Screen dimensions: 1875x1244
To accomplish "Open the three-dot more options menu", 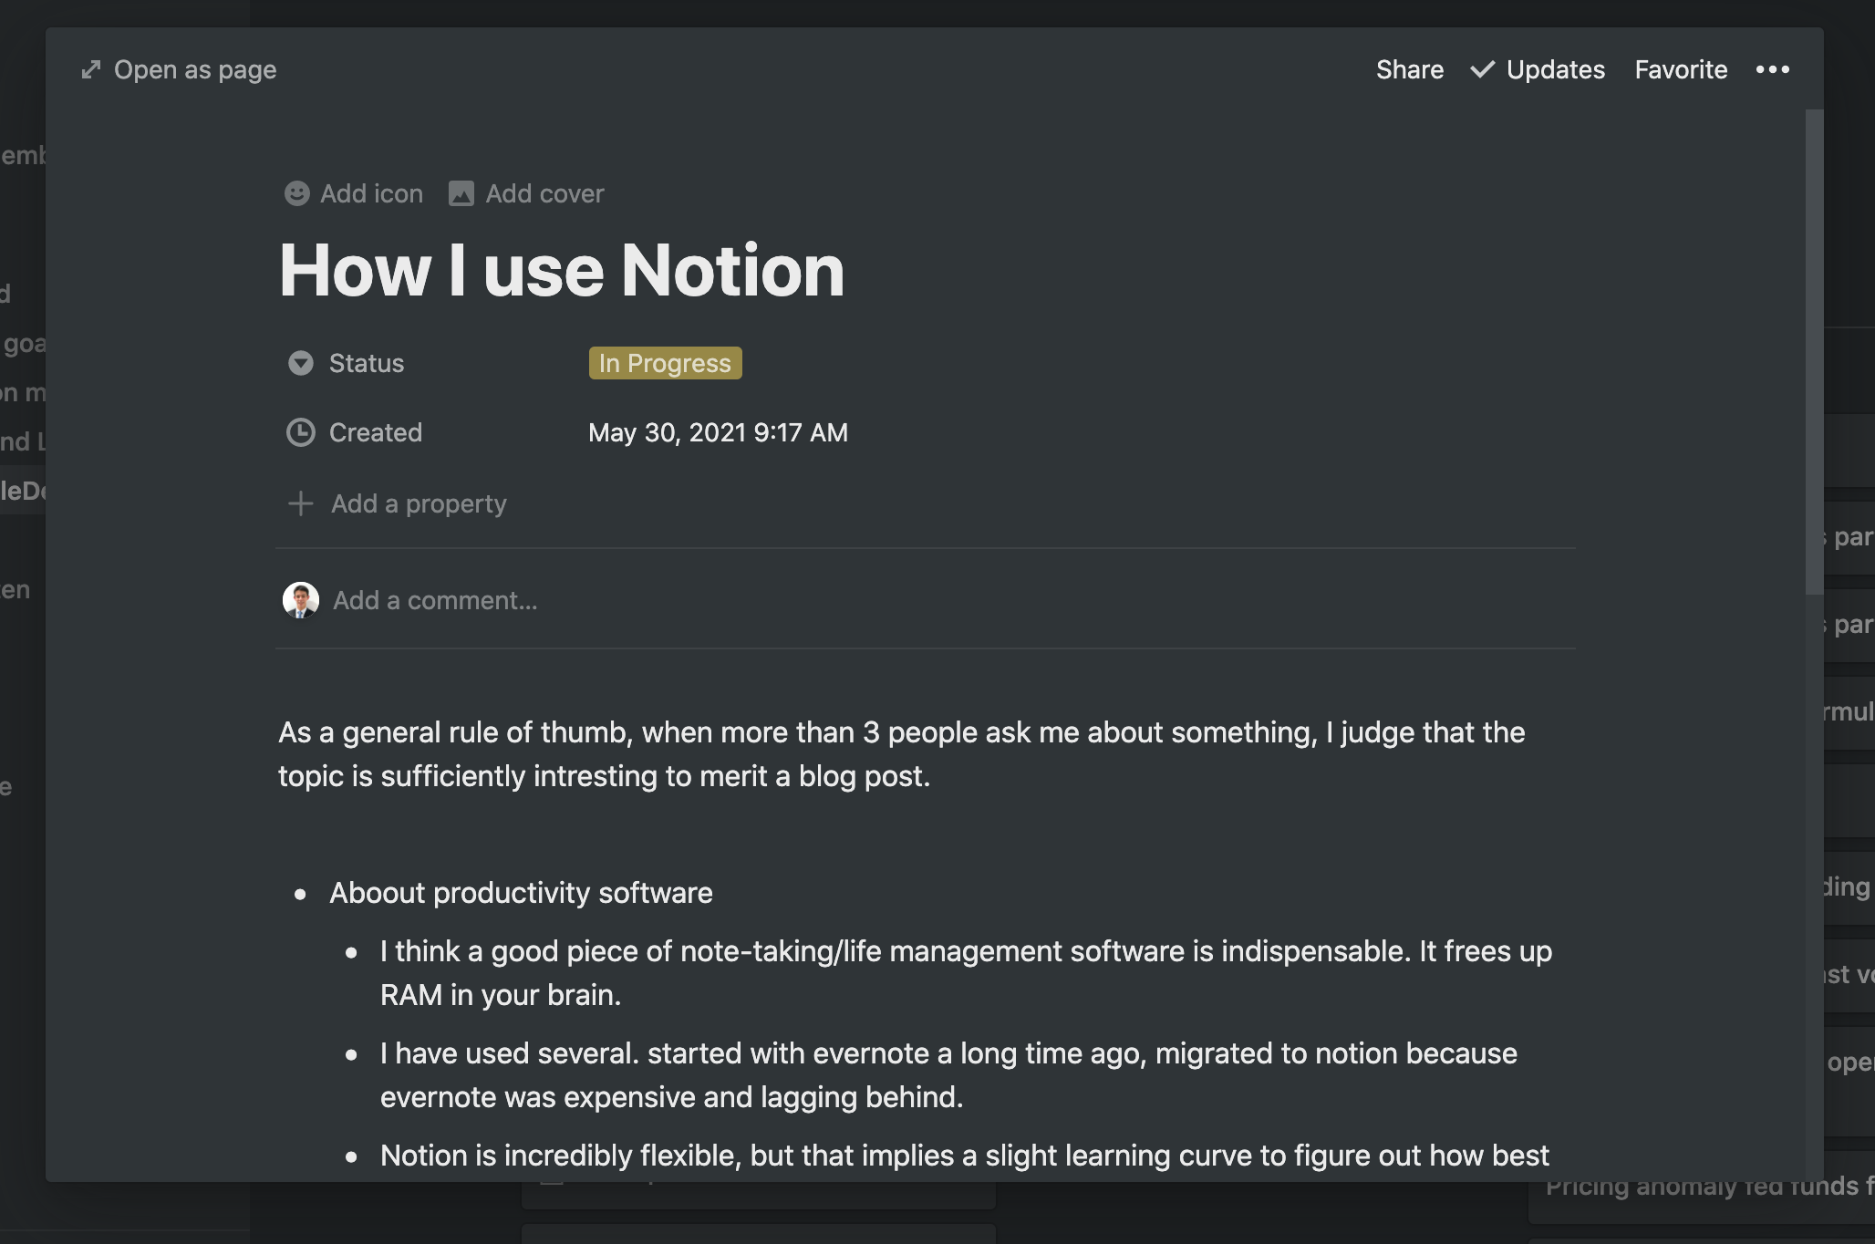I will coord(1773,69).
